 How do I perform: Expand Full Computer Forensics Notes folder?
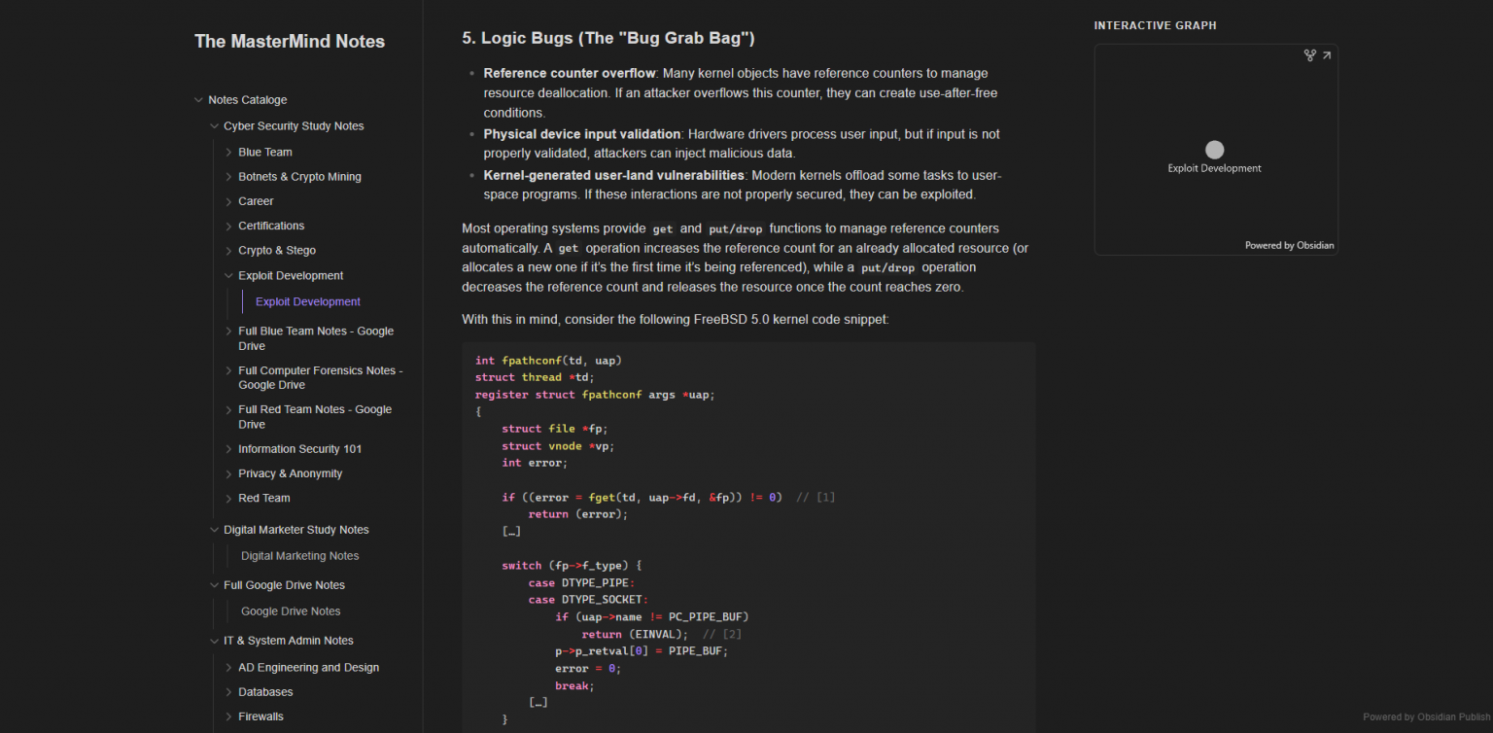(x=229, y=370)
